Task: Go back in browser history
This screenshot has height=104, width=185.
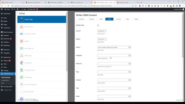Action: point(2,6)
